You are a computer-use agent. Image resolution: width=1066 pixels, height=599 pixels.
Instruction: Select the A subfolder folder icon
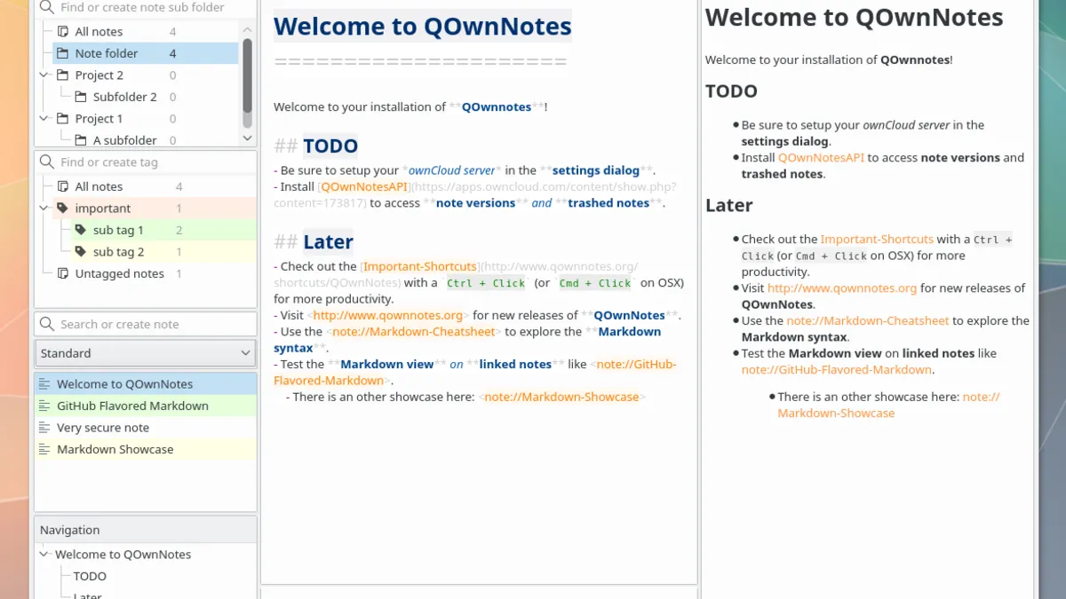click(81, 140)
